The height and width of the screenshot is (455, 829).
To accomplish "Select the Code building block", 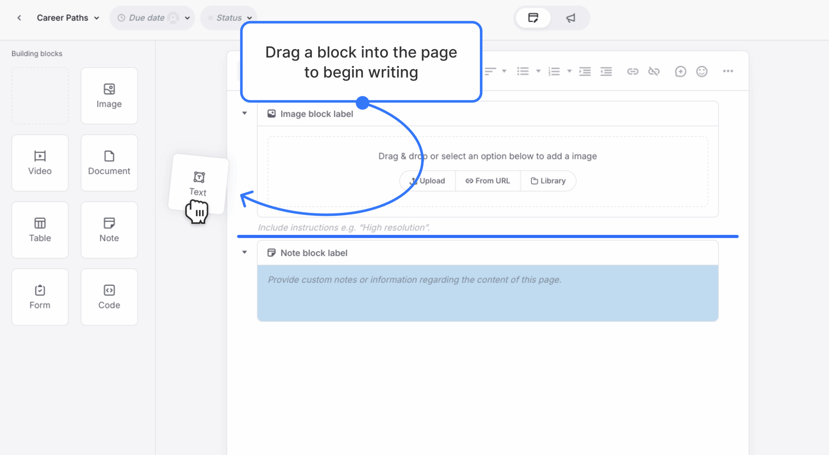I will point(109,297).
